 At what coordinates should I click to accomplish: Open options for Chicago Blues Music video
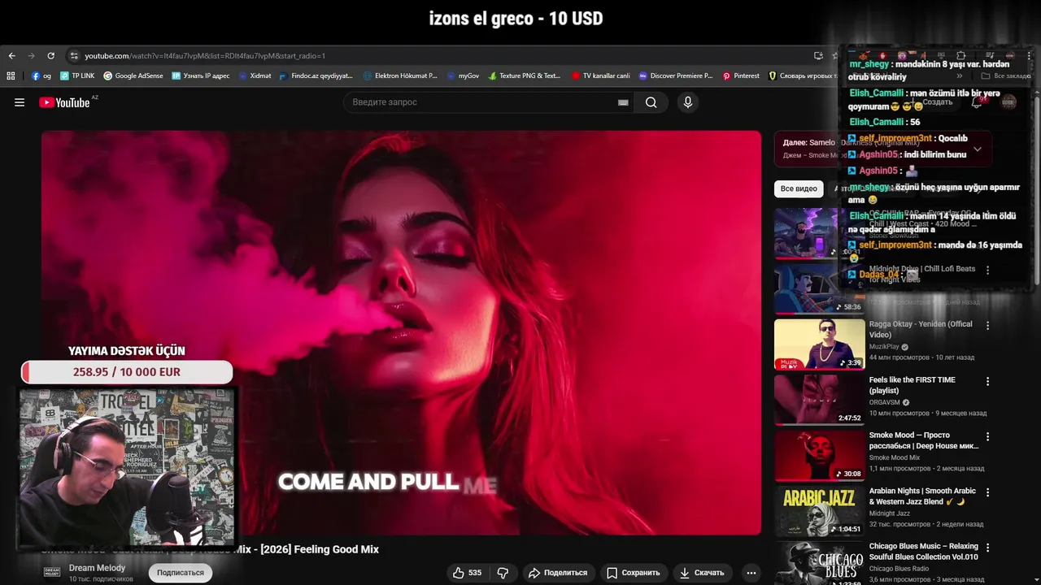coord(988,548)
